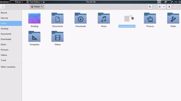This screenshot has height=101, width=181.
Task: Click the Videos folder name label
Action: (x=57, y=44)
